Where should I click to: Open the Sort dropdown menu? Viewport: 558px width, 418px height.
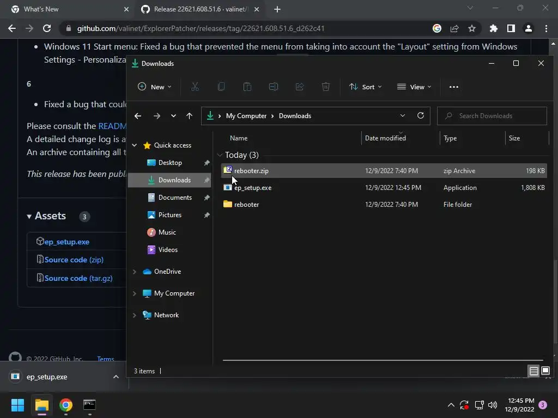point(366,87)
